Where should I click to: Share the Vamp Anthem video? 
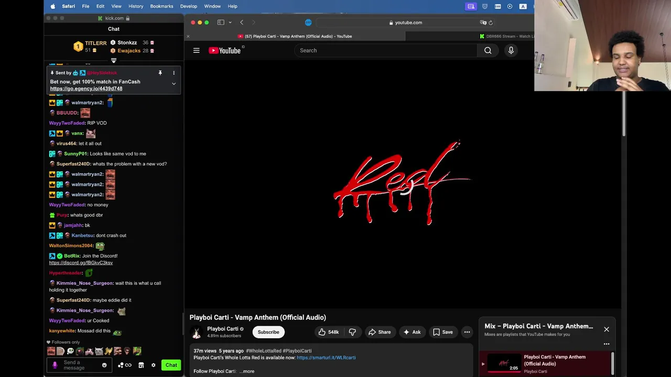pyautogui.click(x=380, y=332)
